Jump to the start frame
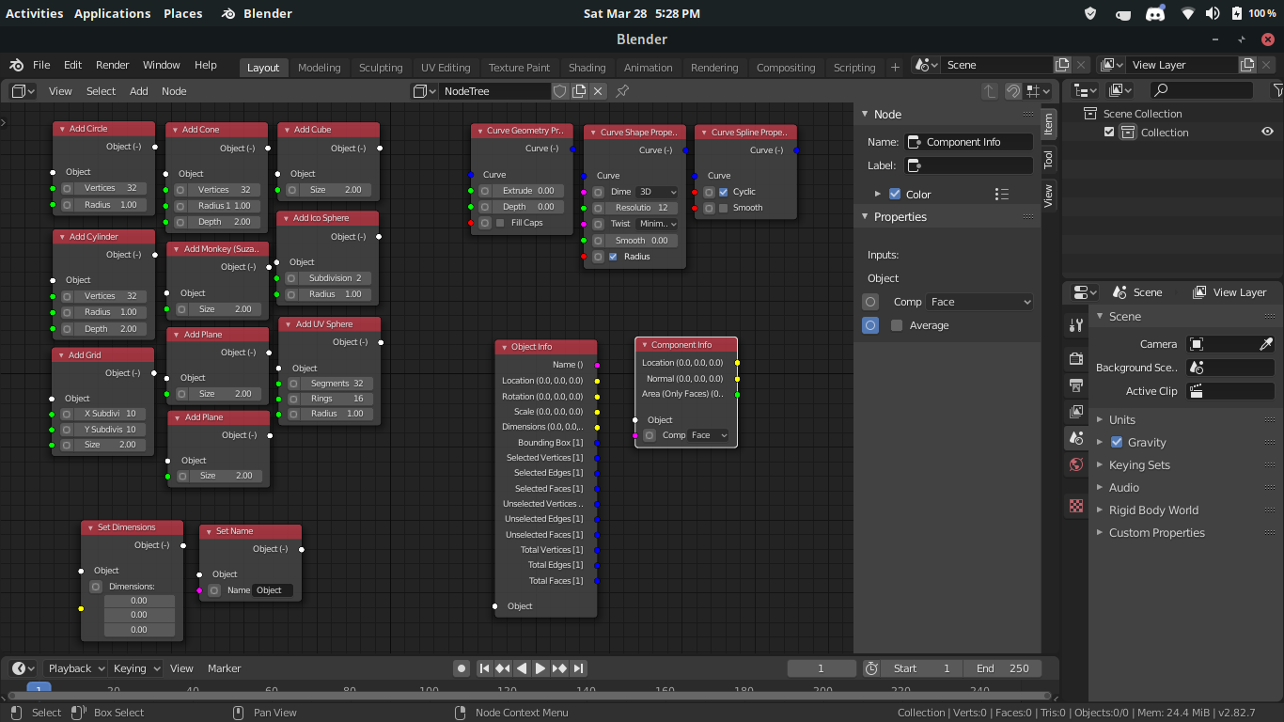 [484, 668]
